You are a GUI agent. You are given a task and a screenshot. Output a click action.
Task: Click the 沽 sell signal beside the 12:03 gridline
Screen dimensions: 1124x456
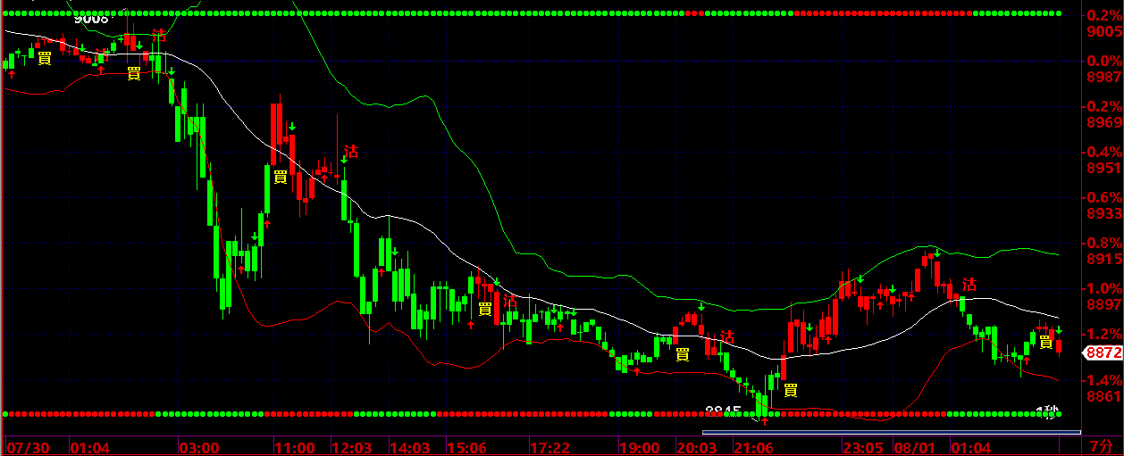coord(351,152)
